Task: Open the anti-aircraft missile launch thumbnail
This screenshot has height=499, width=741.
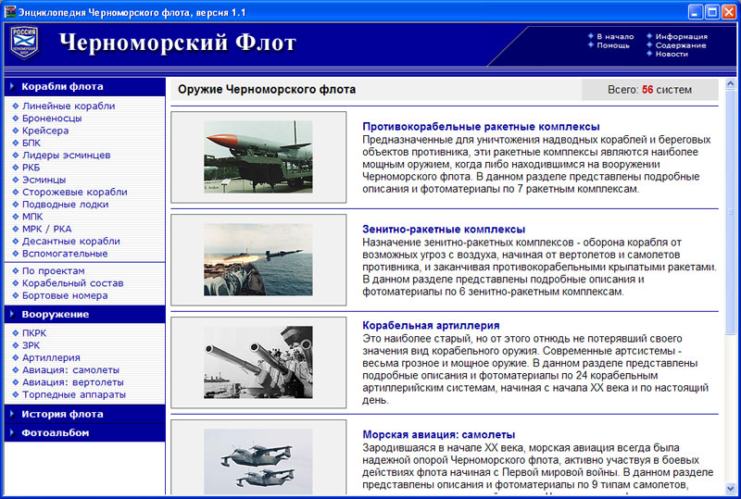Action: click(x=258, y=259)
